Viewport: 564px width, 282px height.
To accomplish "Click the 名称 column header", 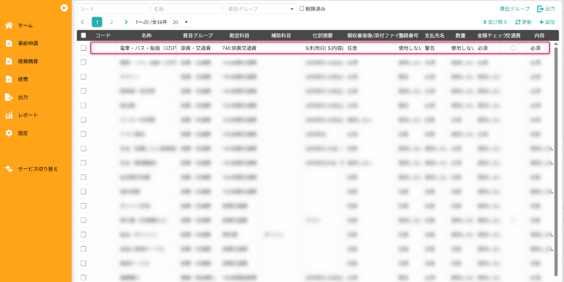I will click(x=146, y=35).
